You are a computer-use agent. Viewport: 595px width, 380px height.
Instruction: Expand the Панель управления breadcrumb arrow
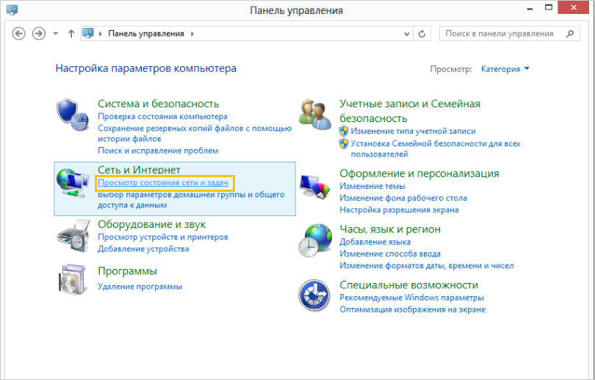pyautogui.click(x=192, y=34)
